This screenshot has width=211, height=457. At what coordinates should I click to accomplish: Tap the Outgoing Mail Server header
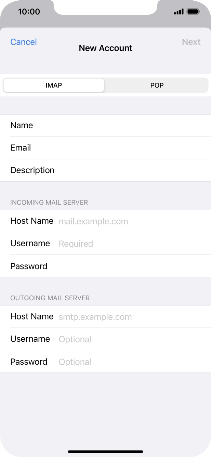coord(50,298)
